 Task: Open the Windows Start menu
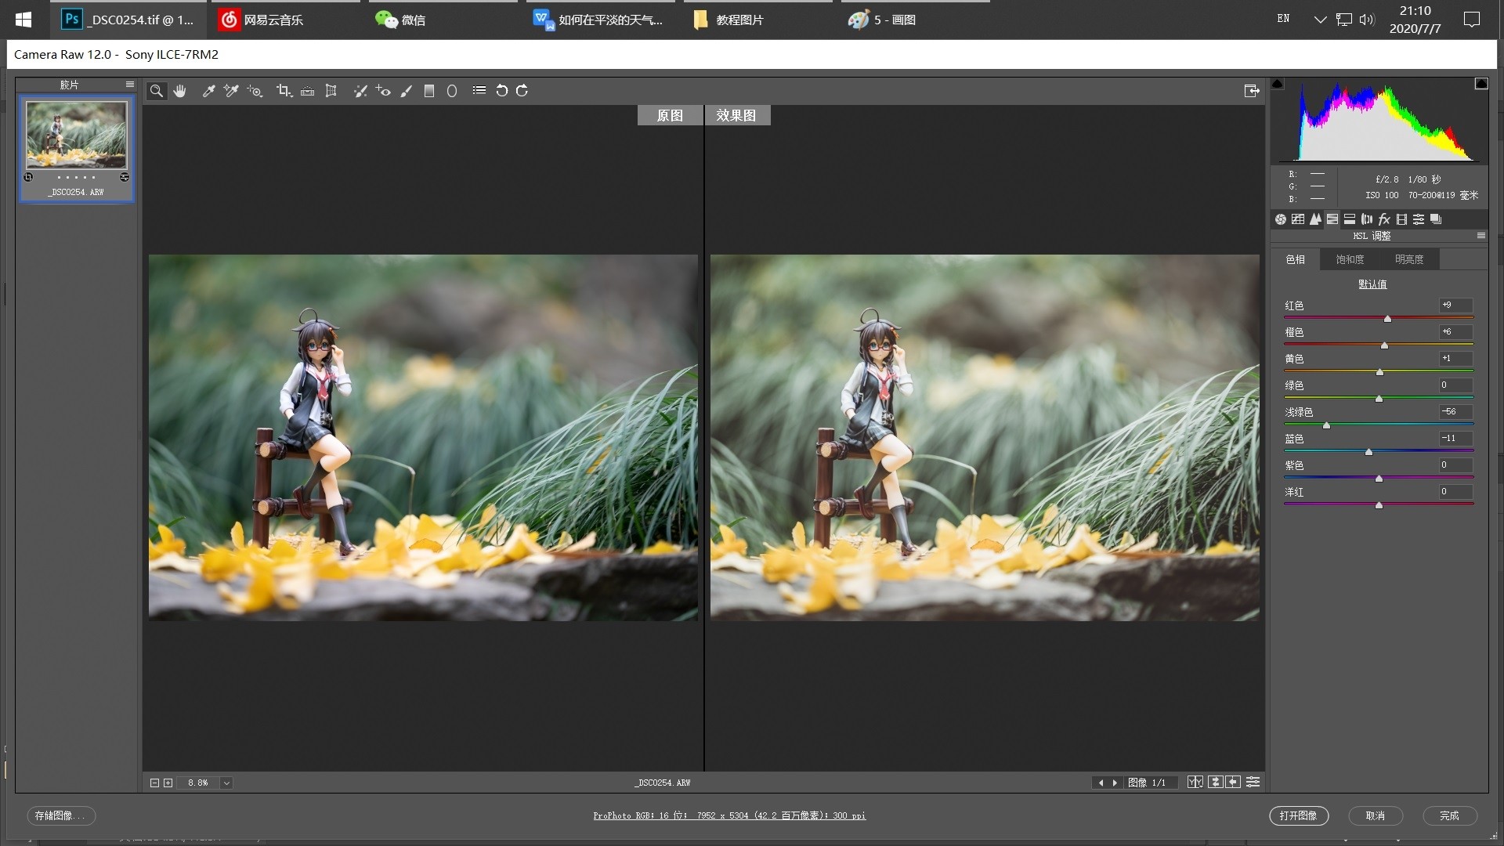[x=23, y=20]
